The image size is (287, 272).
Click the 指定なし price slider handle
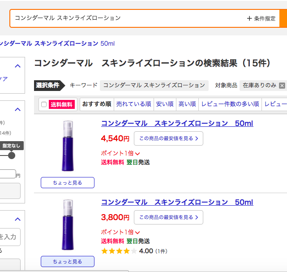[x=12, y=155]
